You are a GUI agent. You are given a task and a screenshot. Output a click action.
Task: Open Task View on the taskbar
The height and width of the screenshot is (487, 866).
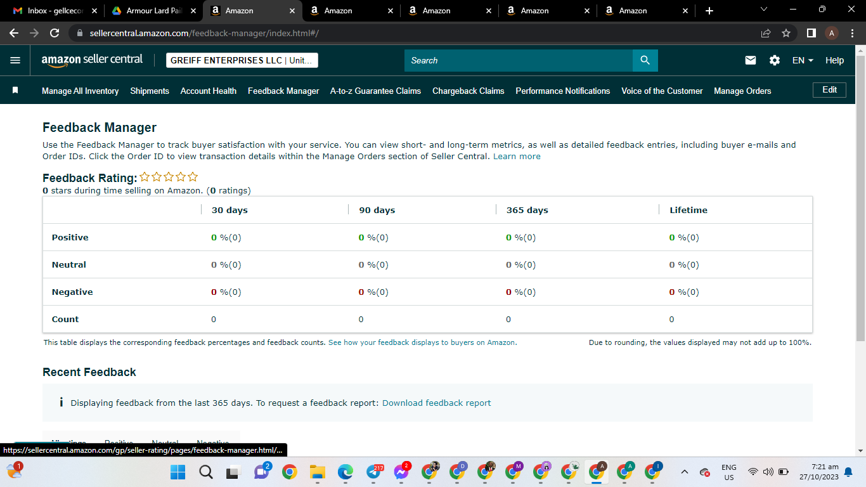coord(233,472)
